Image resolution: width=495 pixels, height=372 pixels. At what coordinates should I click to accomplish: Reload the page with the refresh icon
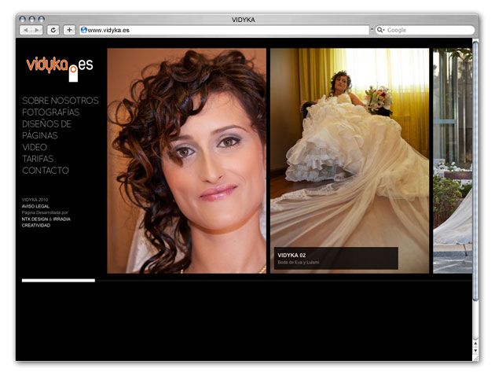tap(53, 30)
